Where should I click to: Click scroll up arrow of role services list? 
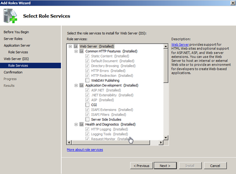pos(165,46)
